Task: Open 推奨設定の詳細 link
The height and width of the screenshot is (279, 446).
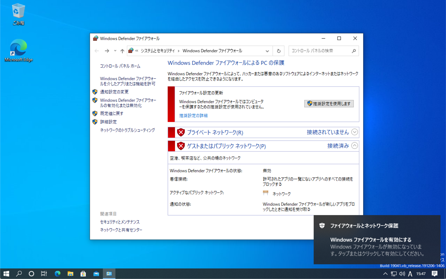Action: tap(193, 116)
